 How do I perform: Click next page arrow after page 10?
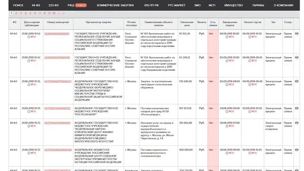[x=59, y=13]
